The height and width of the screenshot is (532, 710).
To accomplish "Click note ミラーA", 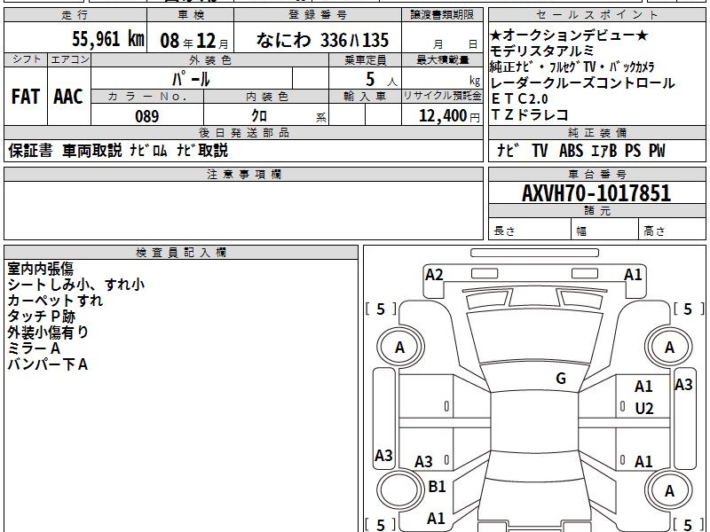I will point(34,348).
